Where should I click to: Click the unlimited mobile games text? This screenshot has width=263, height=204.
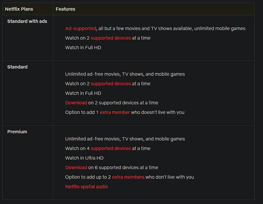tap(220, 28)
